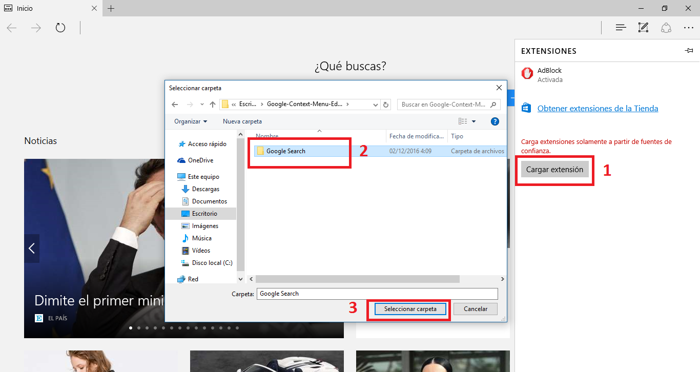Viewport: 700px width, 372px height.
Task: Click the Store icon beside the Tienda link
Action: click(x=526, y=108)
